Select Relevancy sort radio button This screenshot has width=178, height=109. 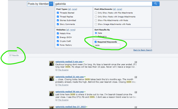[x=96, y=36]
